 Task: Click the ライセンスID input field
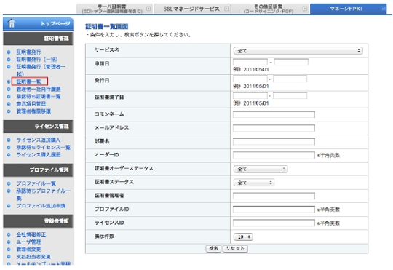[274, 223]
